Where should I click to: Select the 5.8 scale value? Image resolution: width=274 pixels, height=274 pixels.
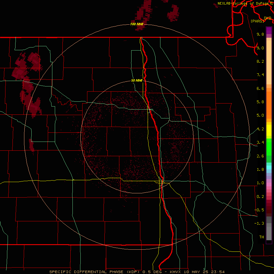260,102
